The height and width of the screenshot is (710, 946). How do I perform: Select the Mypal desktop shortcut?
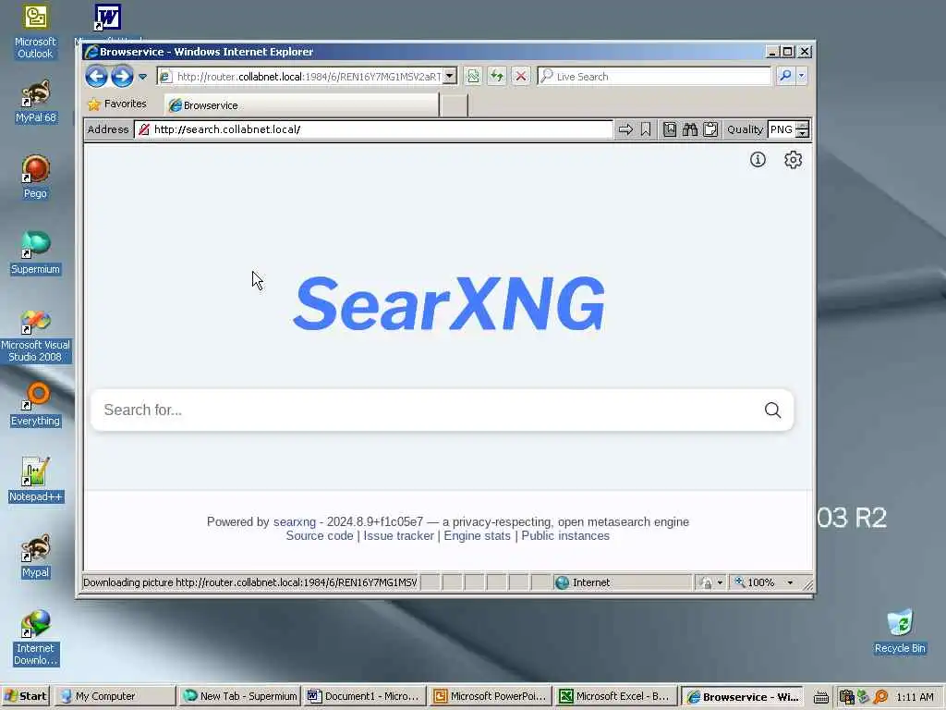coord(36,556)
